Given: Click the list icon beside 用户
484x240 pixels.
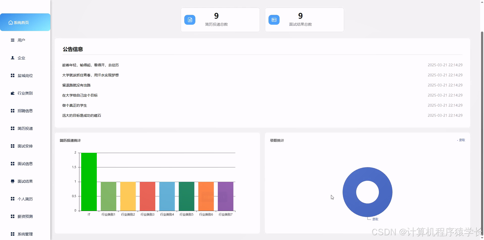Looking at the screenshot, I should [x=13, y=40].
